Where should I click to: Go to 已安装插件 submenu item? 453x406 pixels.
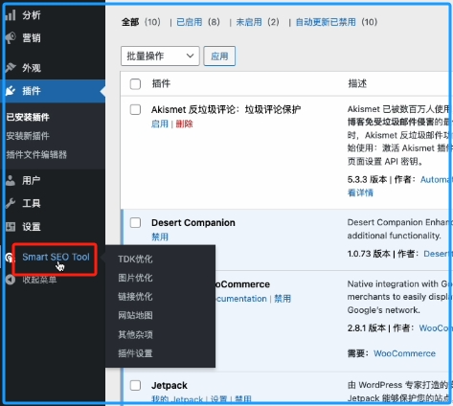click(28, 117)
